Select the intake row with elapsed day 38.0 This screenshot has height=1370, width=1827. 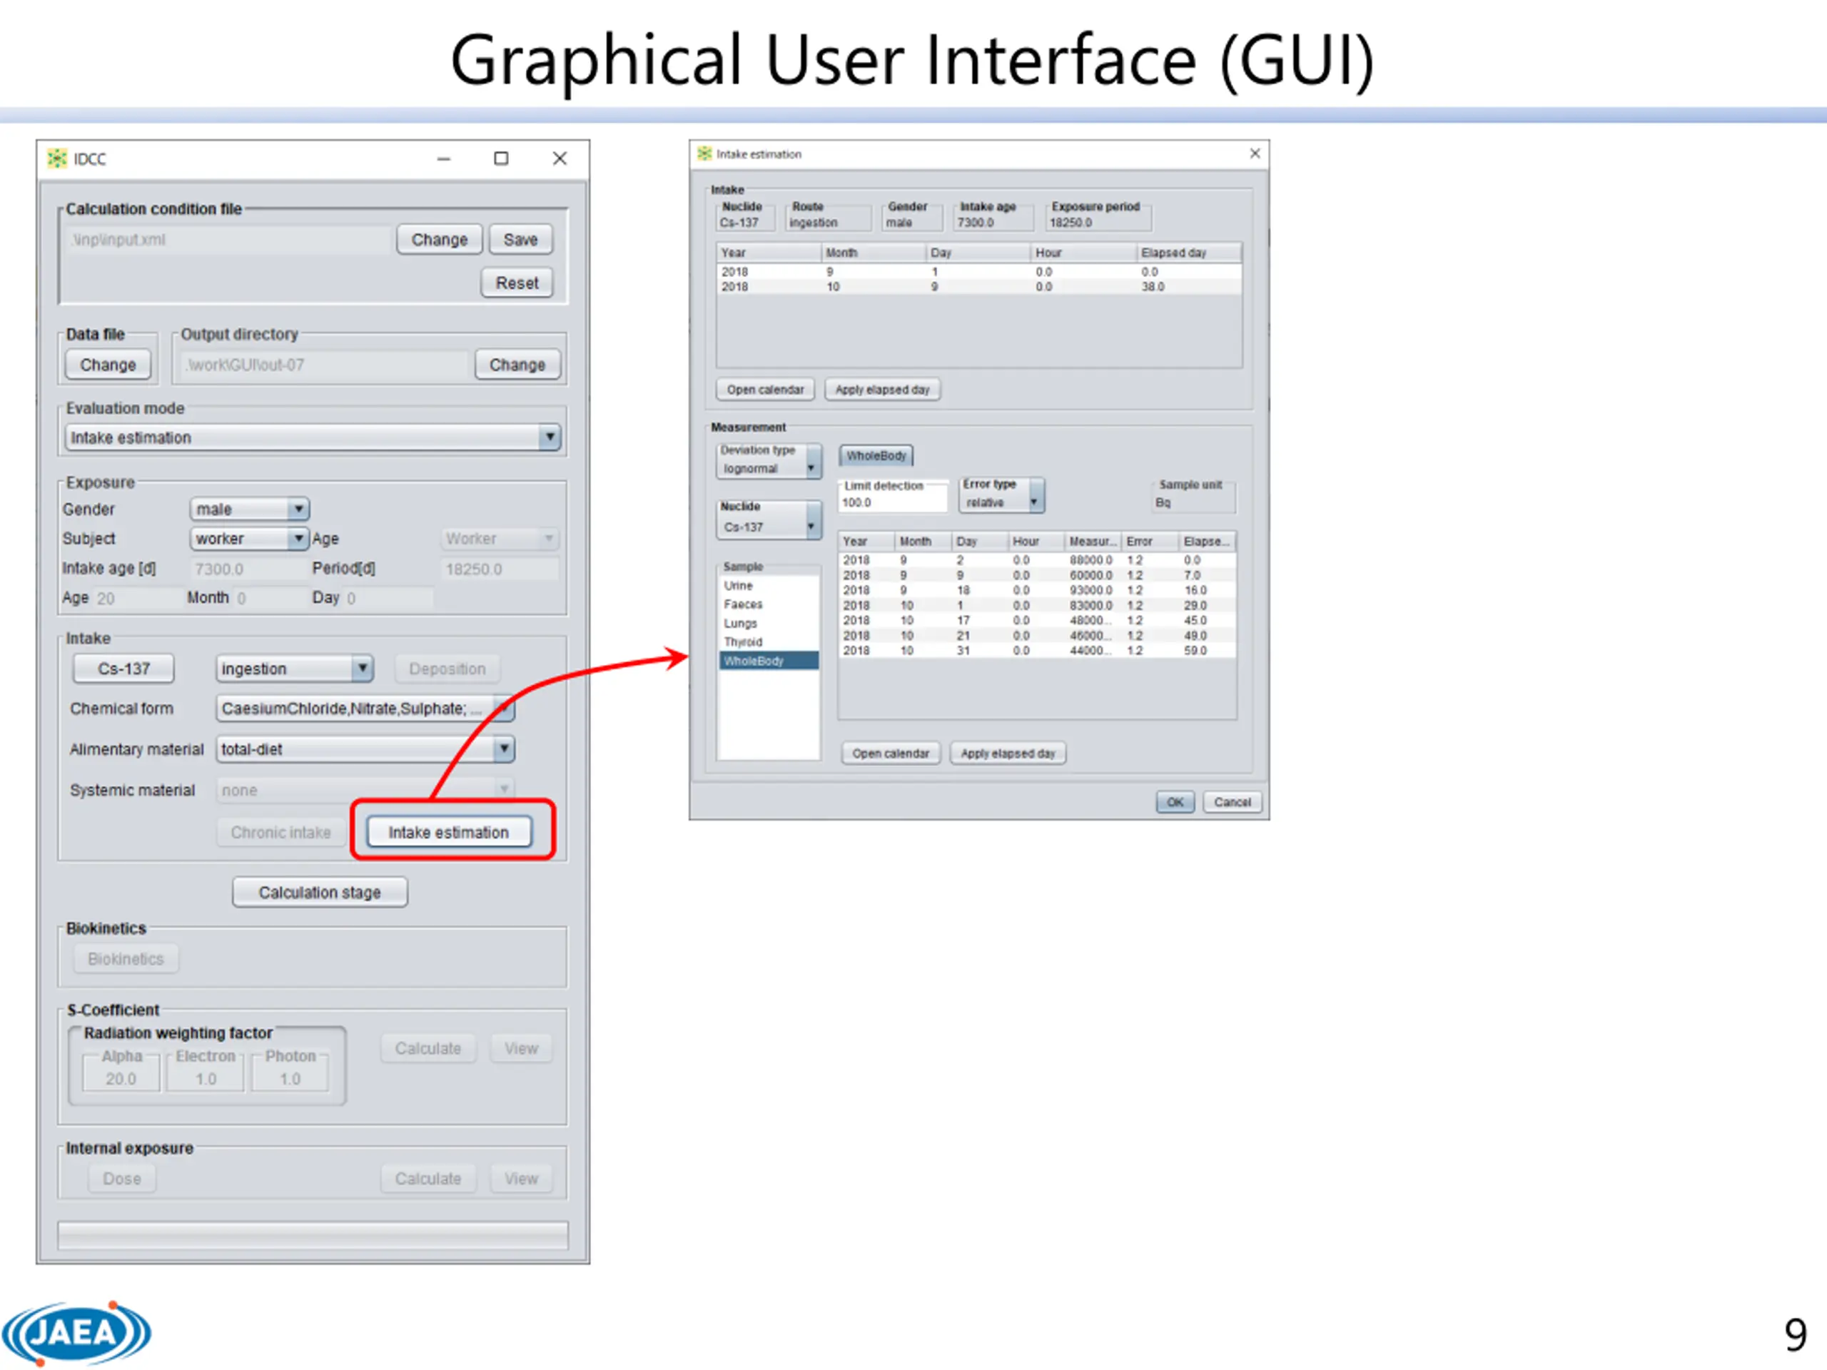[x=978, y=287]
